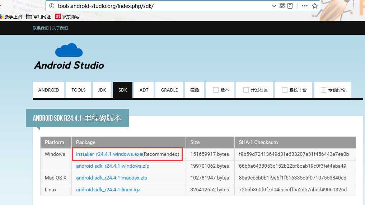Open the page actions three-dot menu

pyautogui.click(x=304, y=6)
